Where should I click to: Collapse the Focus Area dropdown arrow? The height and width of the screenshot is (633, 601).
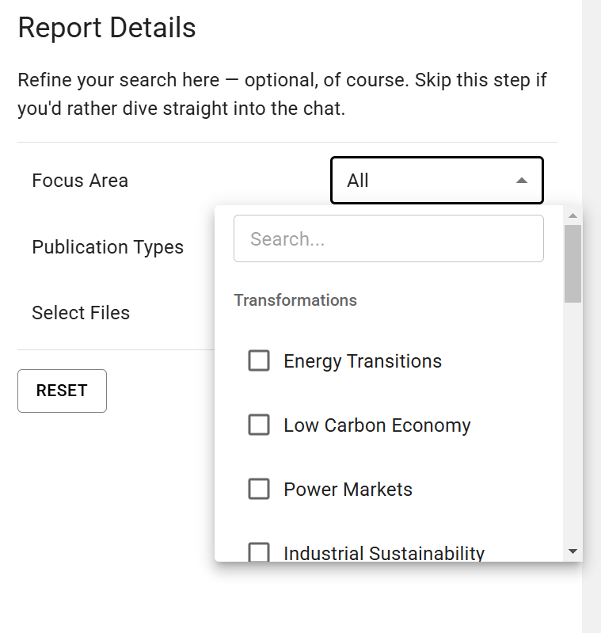(521, 181)
